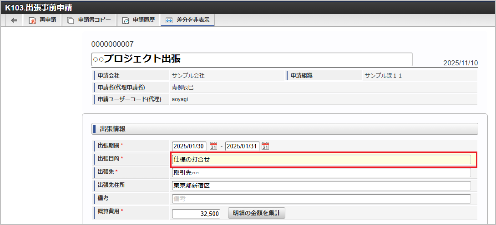Click the title field ○○プロジェクト出張
The height and width of the screenshot is (225, 496).
pos(252,59)
